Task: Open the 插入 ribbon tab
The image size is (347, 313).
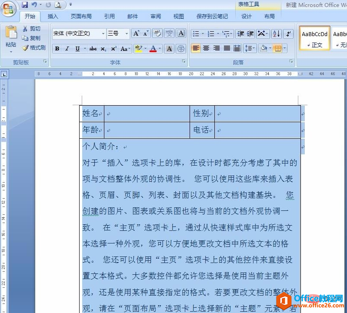Action: click(53, 17)
